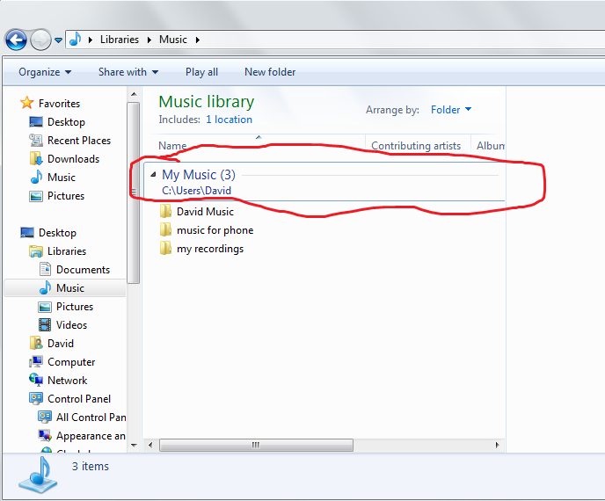
Task: Click navigation pane scroll down arrow
Action: click(134, 445)
